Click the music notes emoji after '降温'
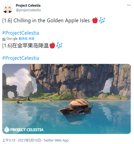 (59, 45)
